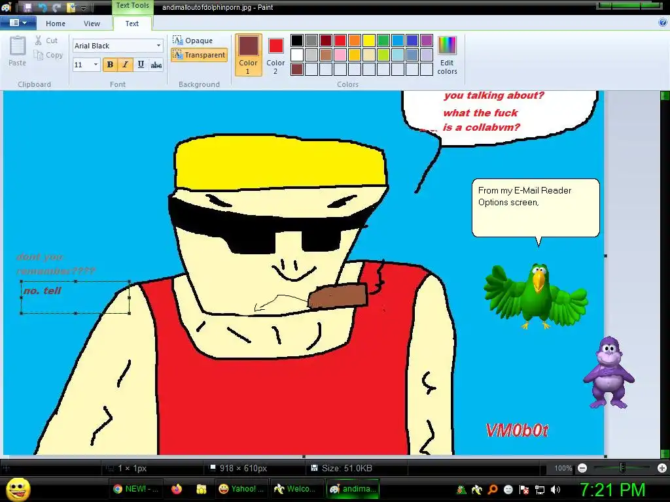670x502 pixels.
Task: Toggle Underline text formatting
Action: coord(141,65)
